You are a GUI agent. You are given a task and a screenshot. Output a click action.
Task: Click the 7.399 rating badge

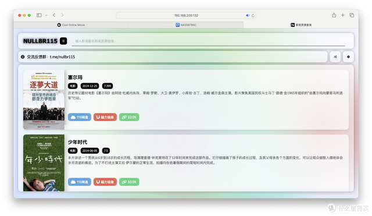point(108,86)
